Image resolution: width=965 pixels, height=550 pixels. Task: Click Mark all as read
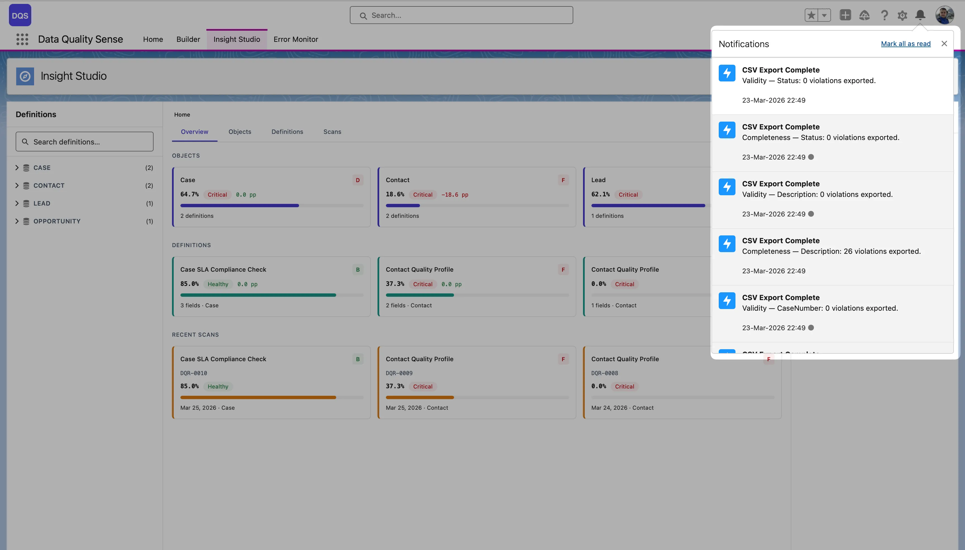coord(905,44)
